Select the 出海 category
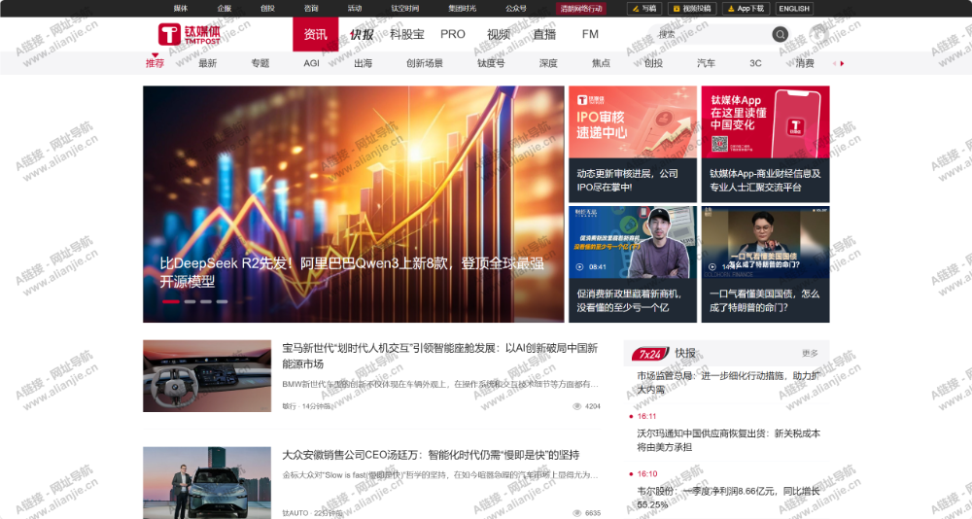The image size is (972, 519). pos(364,63)
